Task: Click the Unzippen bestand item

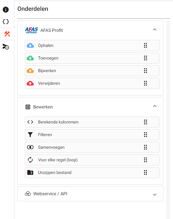Action: click(x=92, y=172)
